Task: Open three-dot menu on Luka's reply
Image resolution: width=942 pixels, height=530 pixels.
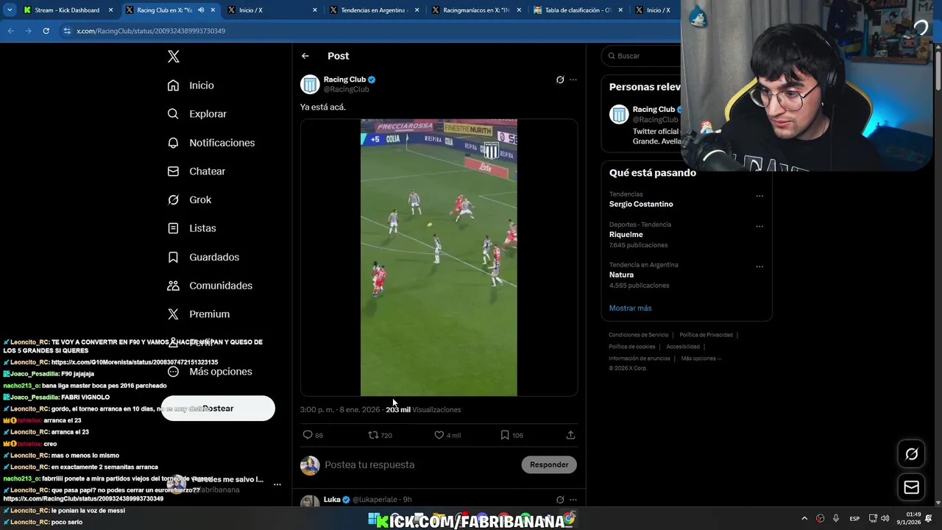Action: point(573,500)
